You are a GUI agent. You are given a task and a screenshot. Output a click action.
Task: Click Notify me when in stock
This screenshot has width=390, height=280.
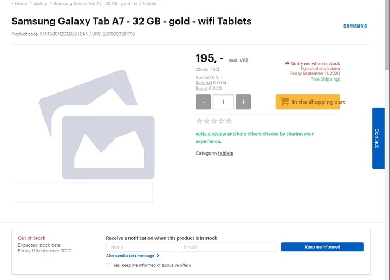pos(315,64)
